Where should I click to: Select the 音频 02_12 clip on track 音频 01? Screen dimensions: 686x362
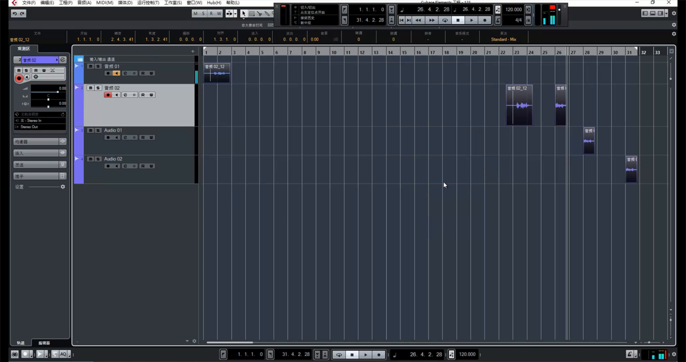pyautogui.click(x=217, y=73)
